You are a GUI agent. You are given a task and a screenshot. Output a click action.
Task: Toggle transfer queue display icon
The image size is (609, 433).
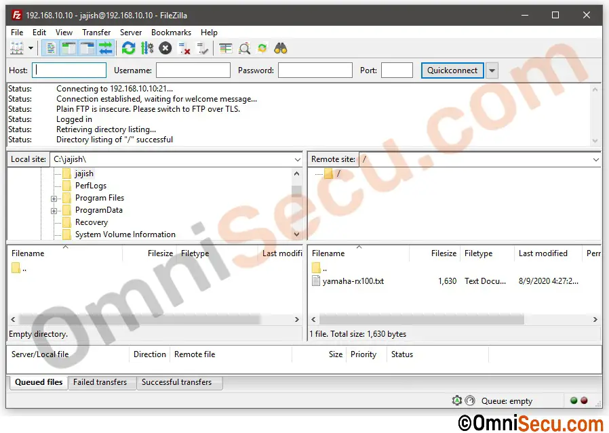click(x=105, y=49)
